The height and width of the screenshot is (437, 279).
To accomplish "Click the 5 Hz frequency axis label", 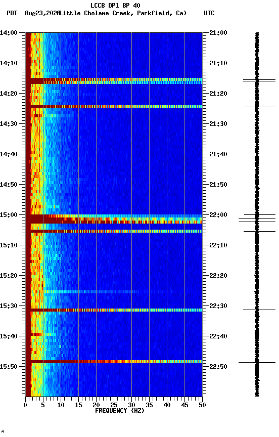I will click(x=43, y=405).
